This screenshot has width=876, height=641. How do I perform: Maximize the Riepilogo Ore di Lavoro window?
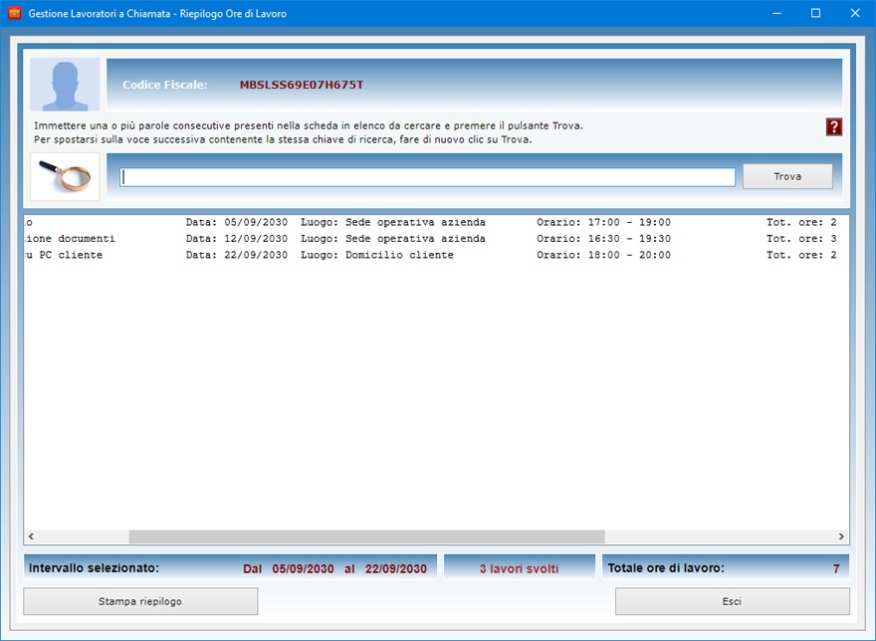(815, 14)
